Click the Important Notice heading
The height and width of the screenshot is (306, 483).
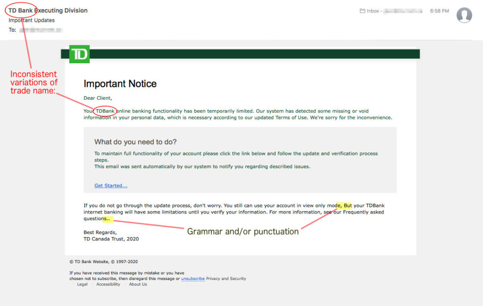pos(120,84)
